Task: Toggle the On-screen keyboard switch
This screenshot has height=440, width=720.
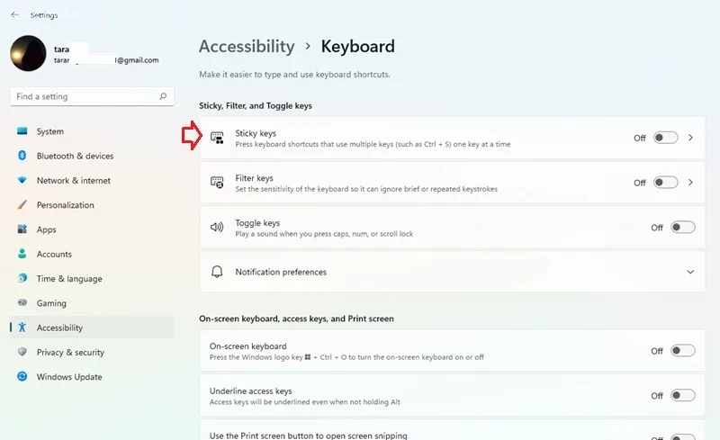Action: click(x=683, y=351)
